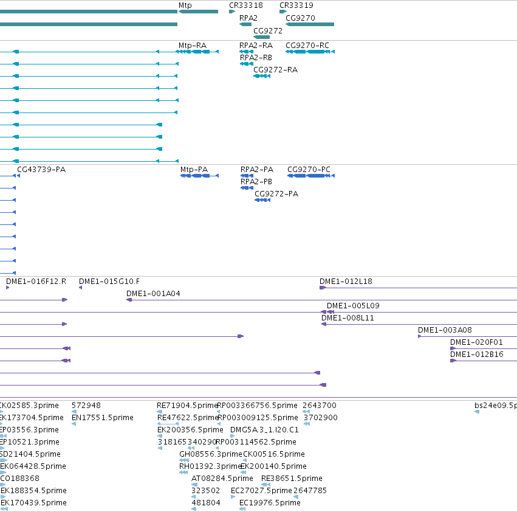
Task: Click the EST labeled 318165
Action: [x=160, y=448]
